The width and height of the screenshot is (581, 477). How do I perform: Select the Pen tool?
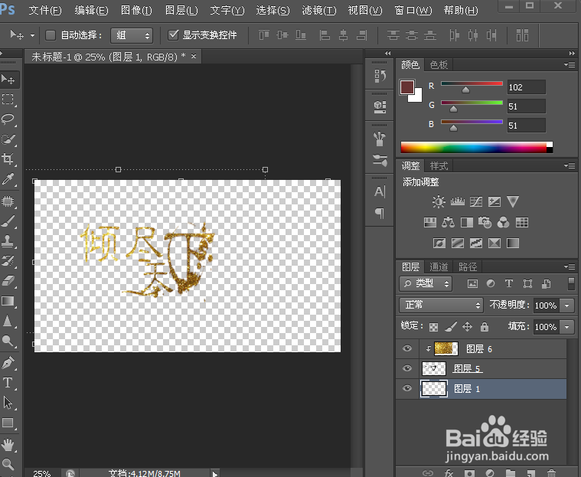pos(8,363)
